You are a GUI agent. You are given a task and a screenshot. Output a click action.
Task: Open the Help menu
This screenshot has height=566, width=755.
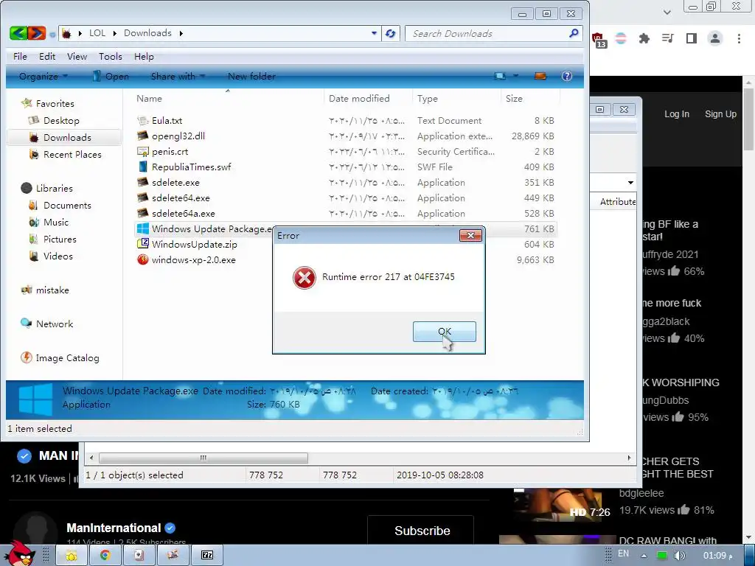tap(144, 57)
